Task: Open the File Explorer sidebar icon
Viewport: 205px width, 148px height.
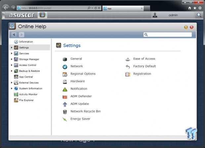Action: 16,100
